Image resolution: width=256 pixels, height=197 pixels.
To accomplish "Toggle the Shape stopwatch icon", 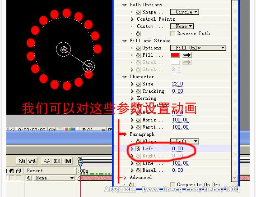I will (x=138, y=12).
